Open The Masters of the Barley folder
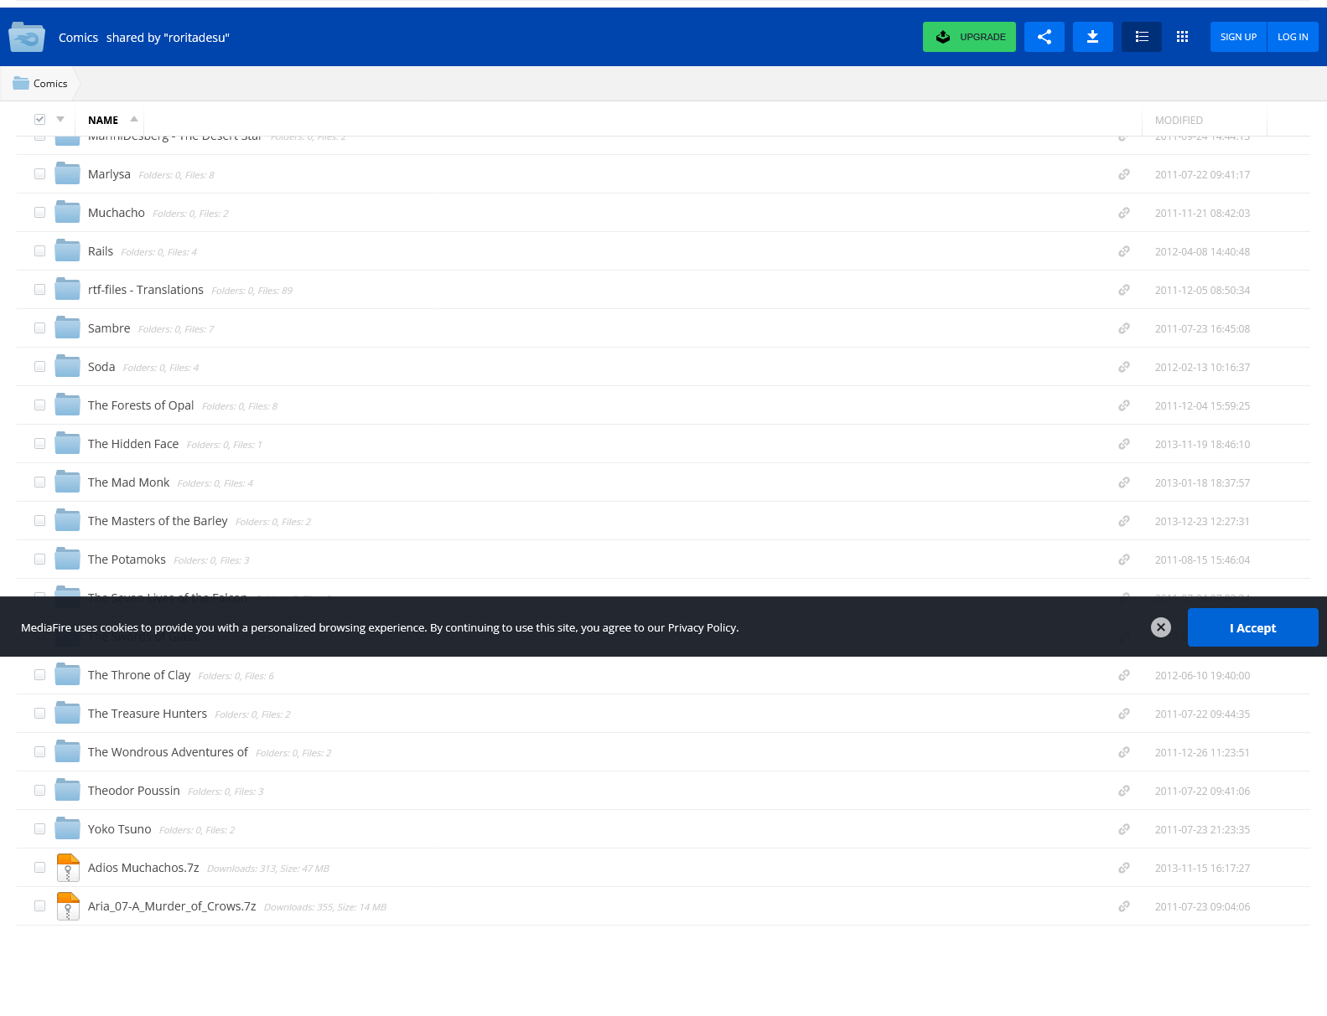Screen dimensions: 1327x1016 point(158,521)
